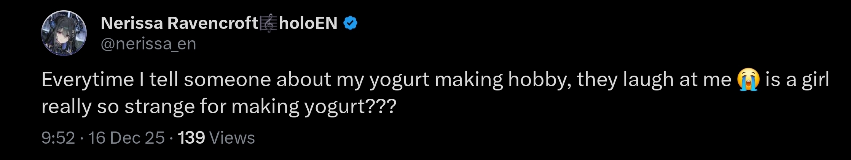This screenshot has height=160, width=851.
Task: Open Nerissa Ravencroft's profile avatar
Action: 64,33
